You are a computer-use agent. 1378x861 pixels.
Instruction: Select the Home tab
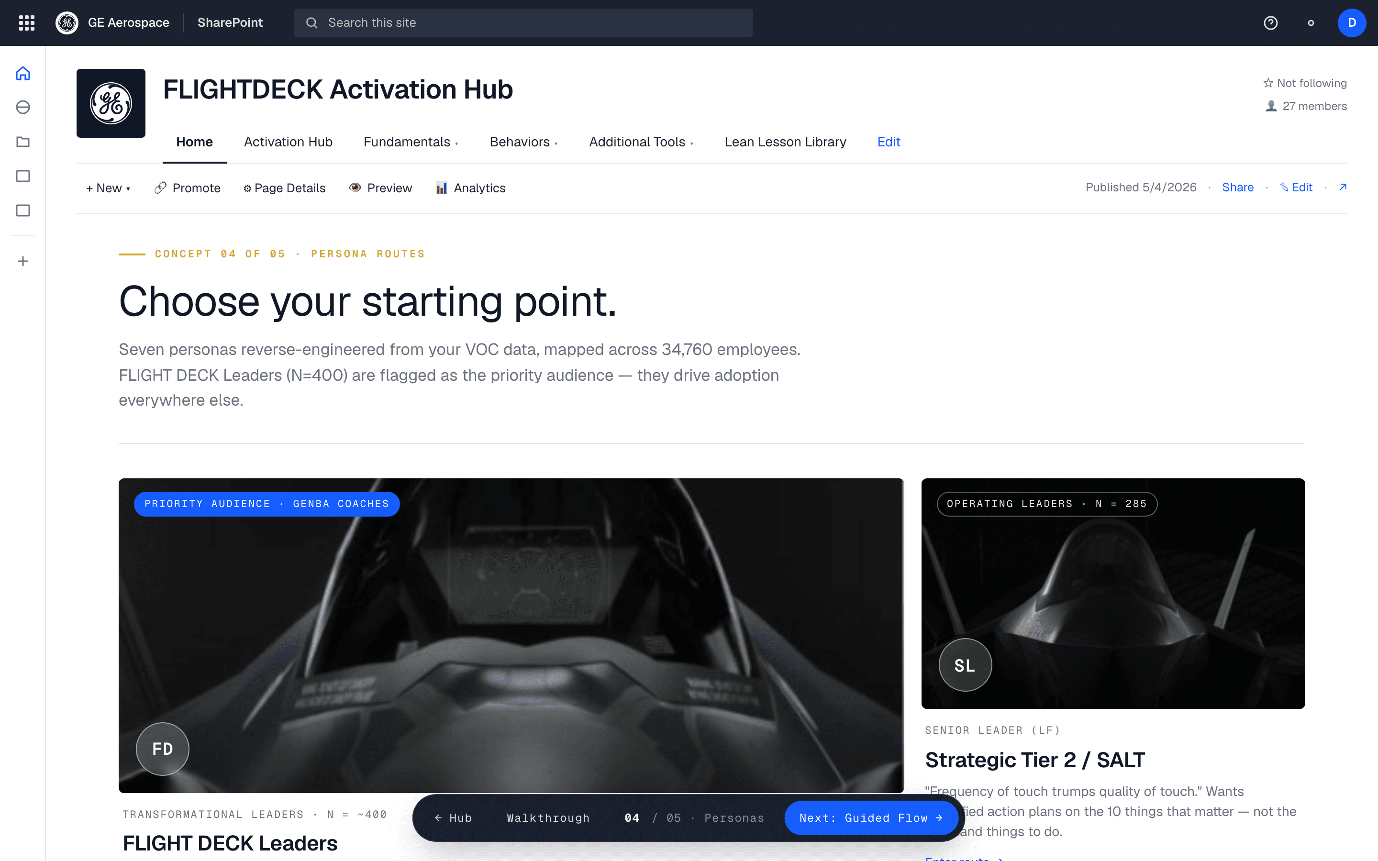(194, 142)
